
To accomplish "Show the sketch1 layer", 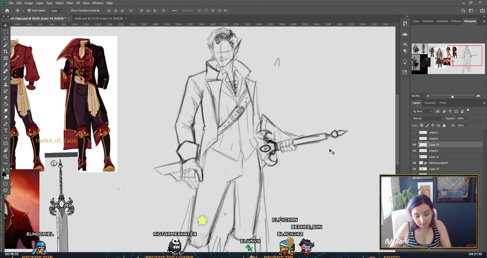I will click(x=414, y=132).
